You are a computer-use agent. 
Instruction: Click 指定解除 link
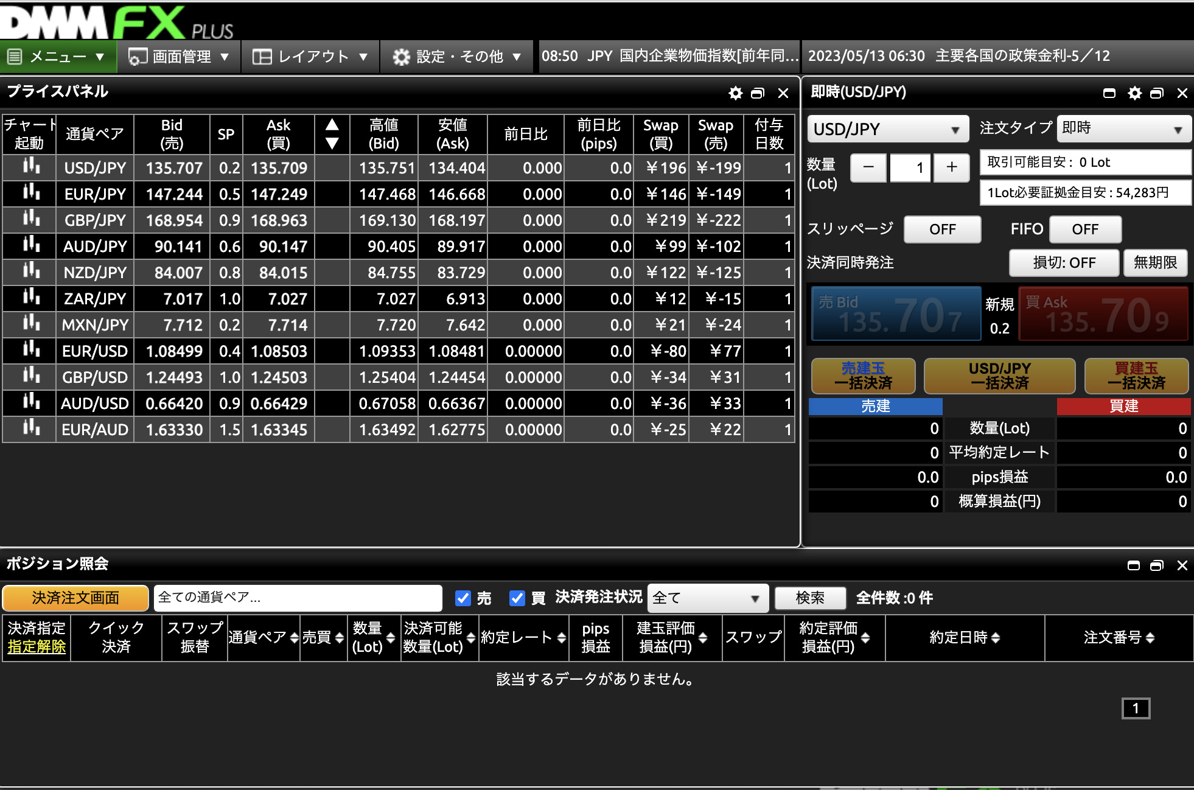coord(37,646)
